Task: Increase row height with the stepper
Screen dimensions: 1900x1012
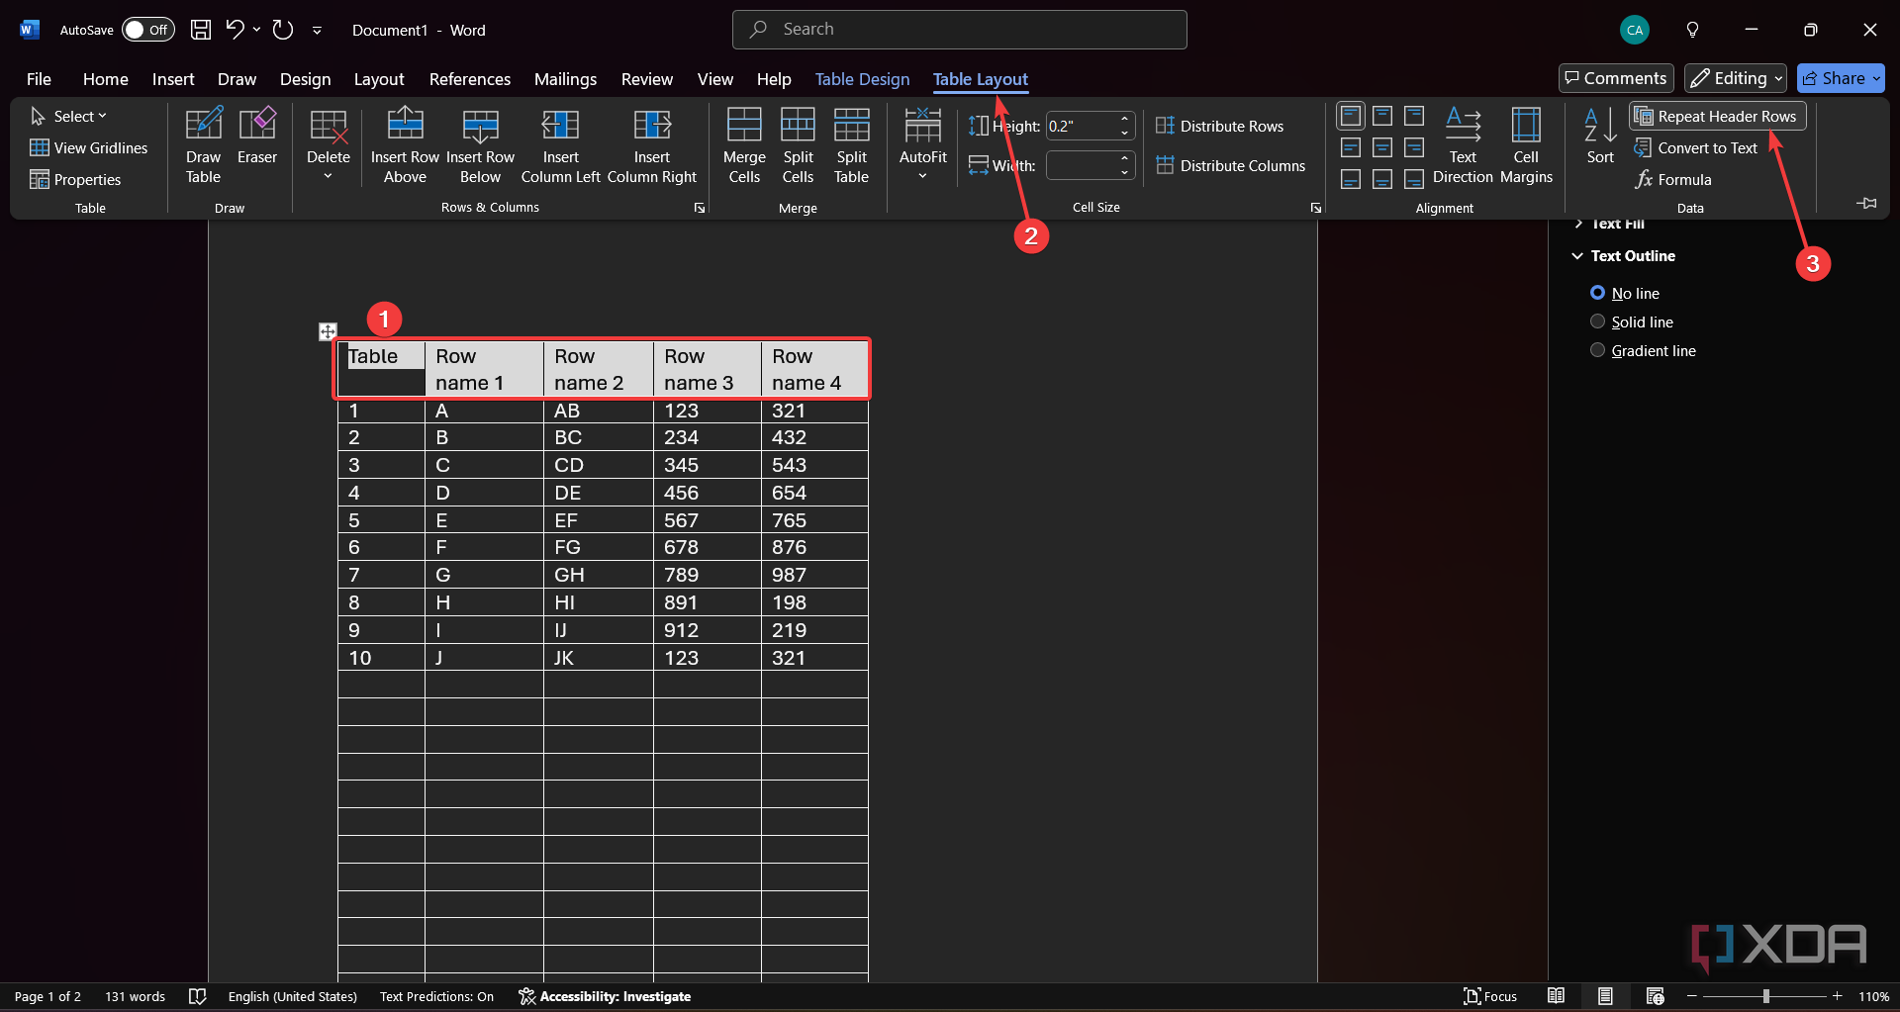Action: 1125,120
